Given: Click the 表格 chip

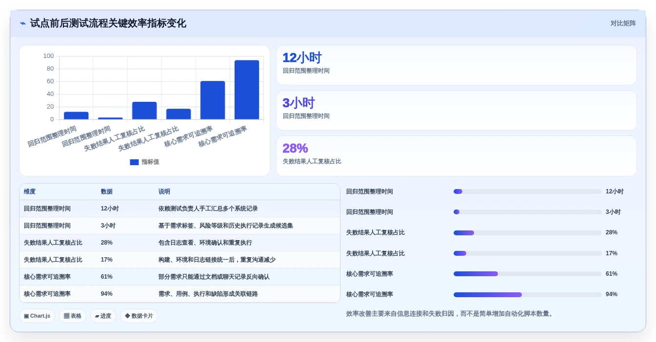Looking at the screenshot, I should [73, 316].
